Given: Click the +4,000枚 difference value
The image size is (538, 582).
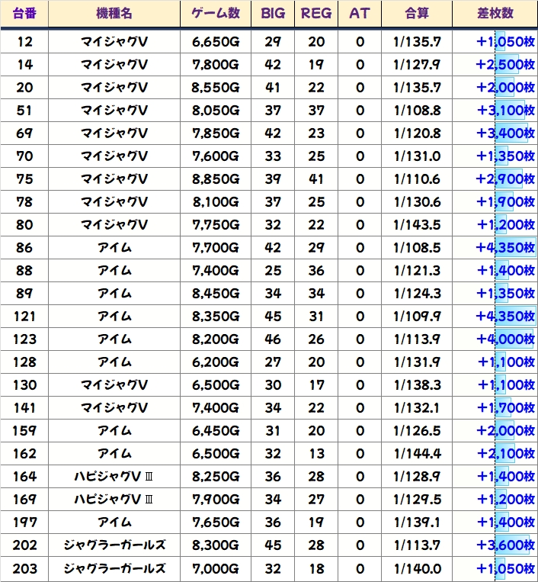Looking at the screenshot, I should click(506, 339).
